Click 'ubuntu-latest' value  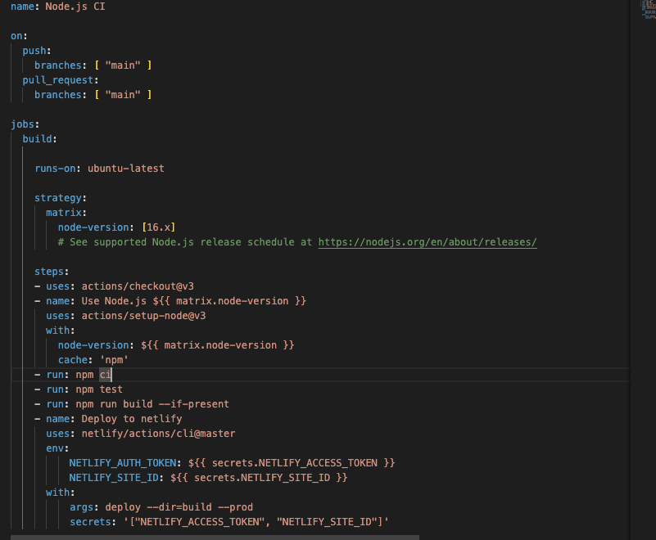(125, 169)
